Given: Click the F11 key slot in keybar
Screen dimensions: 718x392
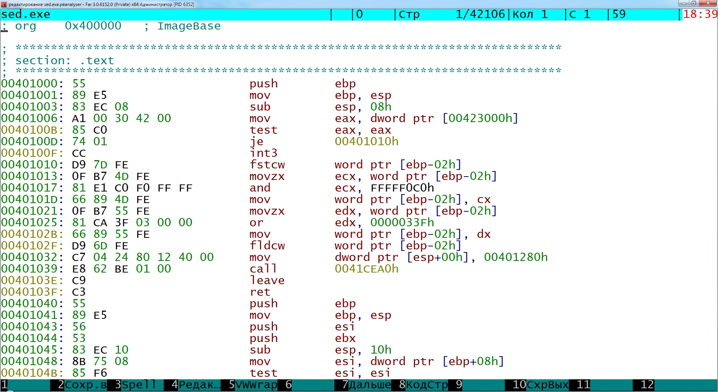Looking at the screenshot, I should (x=604, y=385).
